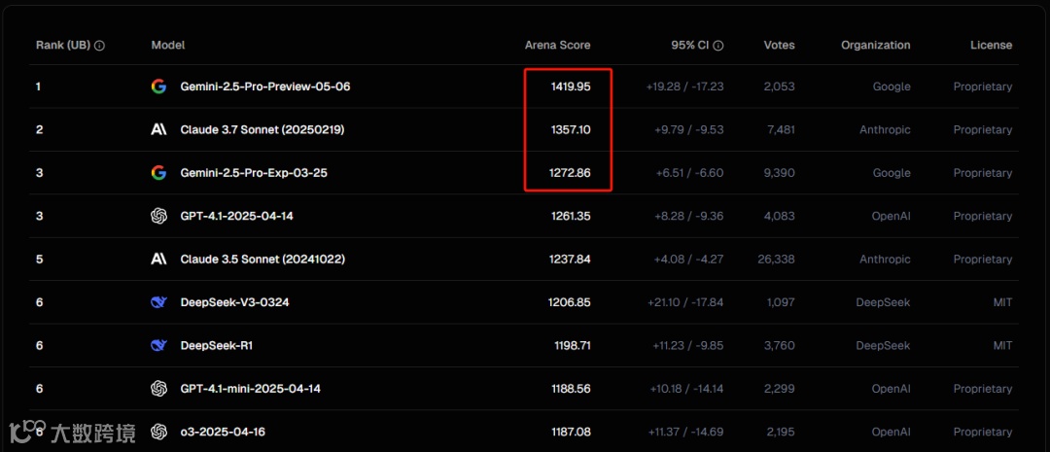Image resolution: width=1050 pixels, height=452 pixels.
Task: Click the confidence interval +4.08 / -4.27
Action: tap(689, 260)
